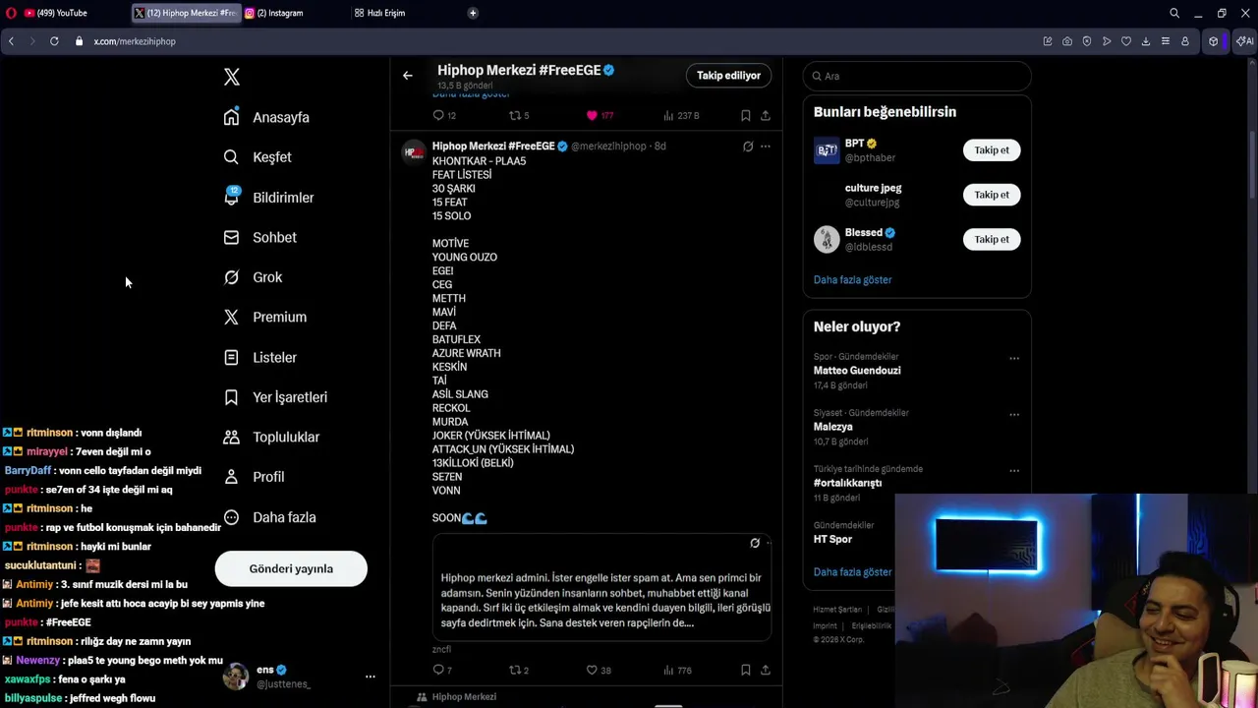Open HT Spor trend
Screen dimensions: 1258x708
click(x=832, y=539)
